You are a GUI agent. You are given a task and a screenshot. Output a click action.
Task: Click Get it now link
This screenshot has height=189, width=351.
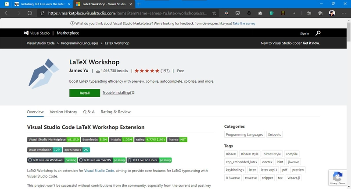(x=311, y=43)
